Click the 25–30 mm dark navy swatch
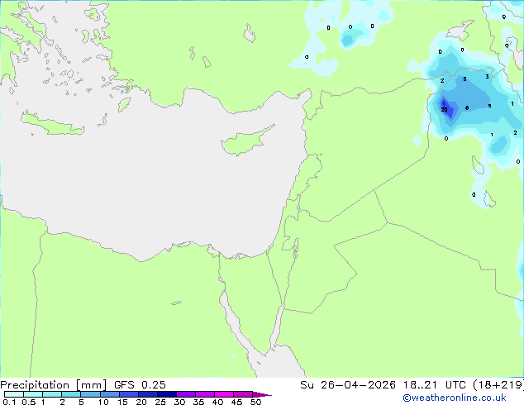 [x=167, y=394]
